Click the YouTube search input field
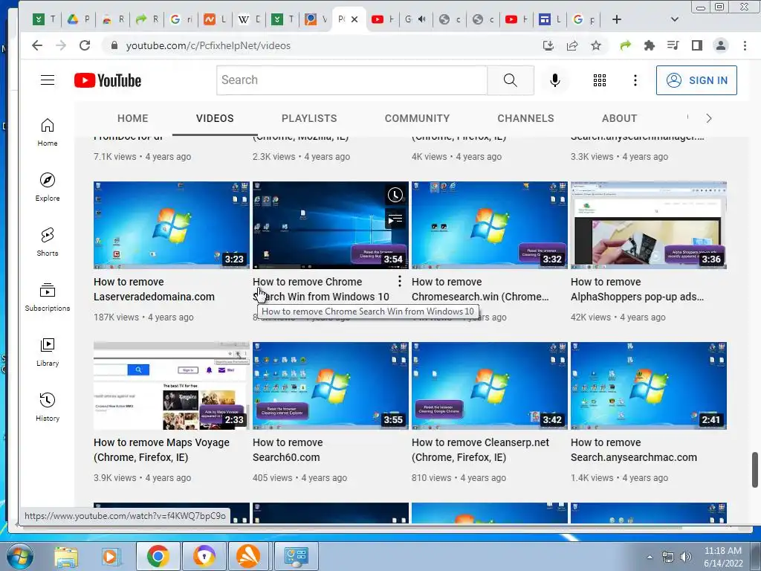761x571 pixels. (352, 80)
